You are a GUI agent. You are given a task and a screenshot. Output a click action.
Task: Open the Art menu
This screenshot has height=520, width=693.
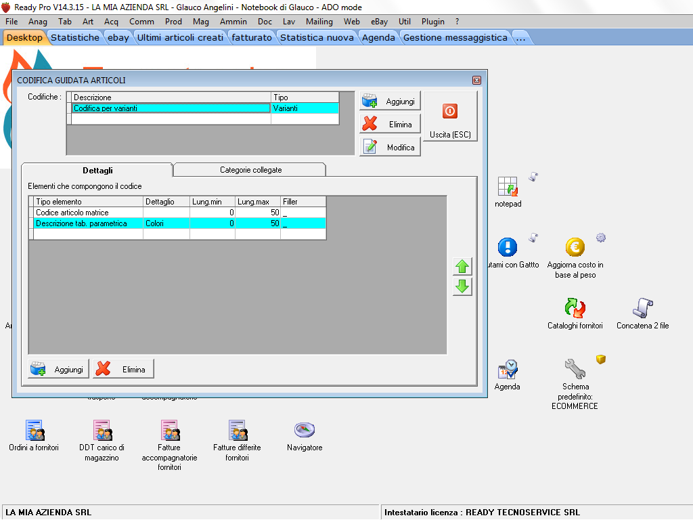click(x=88, y=22)
